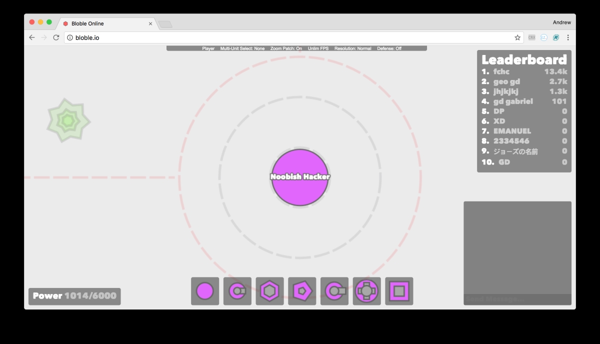Select the hexagon unit in build bar
This screenshot has height=344, width=600.
(269, 291)
